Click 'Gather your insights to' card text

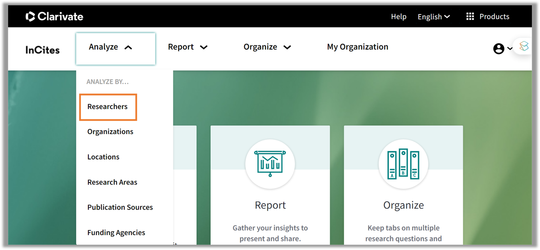point(270,228)
